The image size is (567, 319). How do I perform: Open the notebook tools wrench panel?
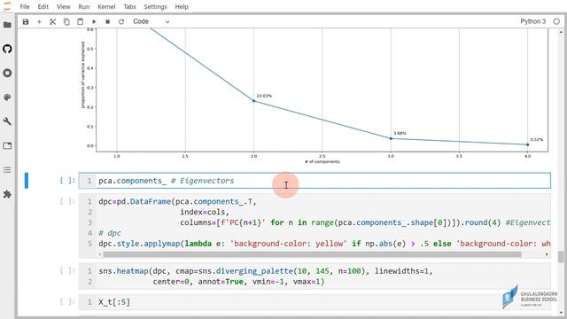[7, 121]
